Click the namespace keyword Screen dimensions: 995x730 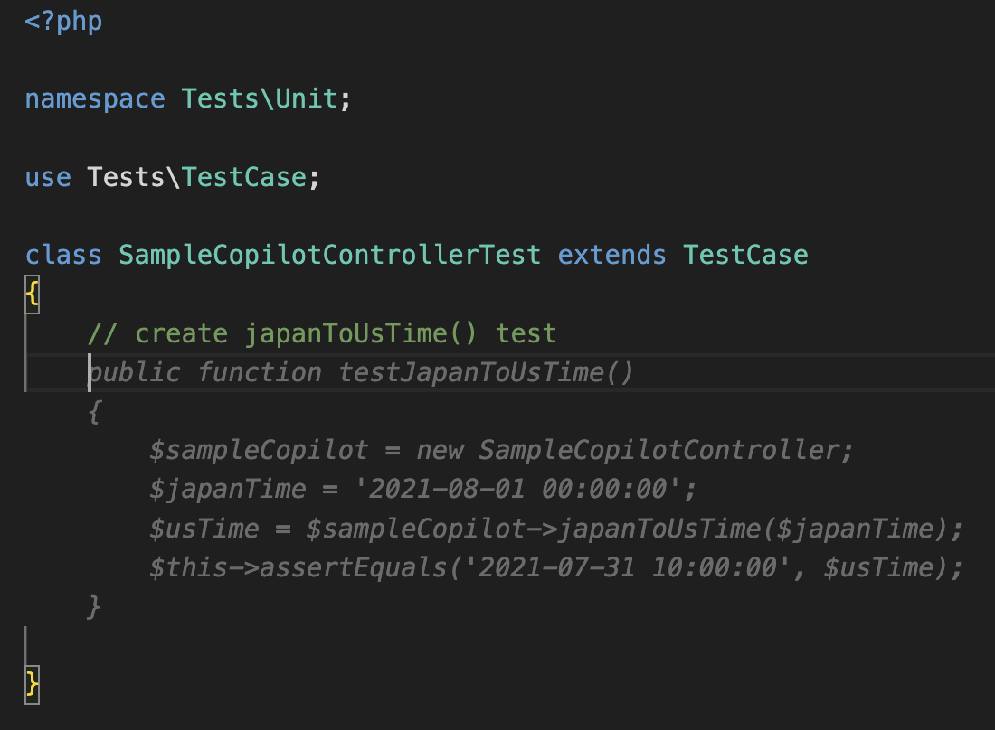95,98
